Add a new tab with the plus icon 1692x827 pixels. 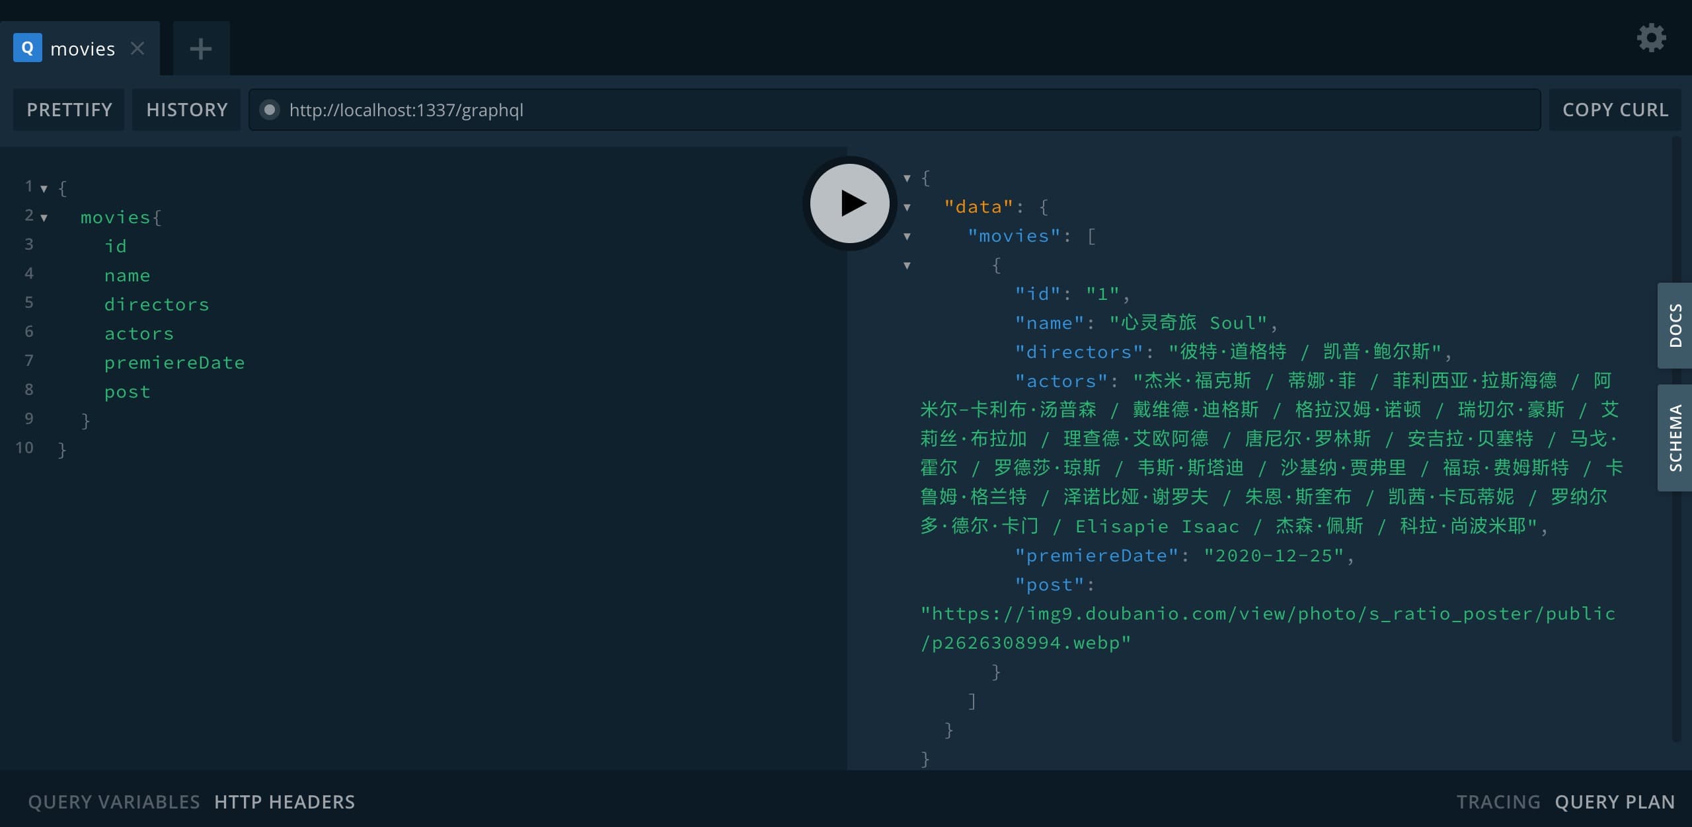coord(201,49)
